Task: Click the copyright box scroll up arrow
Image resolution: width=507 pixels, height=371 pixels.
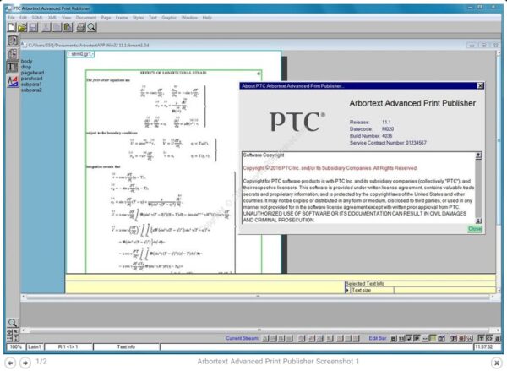Action: click(x=478, y=155)
